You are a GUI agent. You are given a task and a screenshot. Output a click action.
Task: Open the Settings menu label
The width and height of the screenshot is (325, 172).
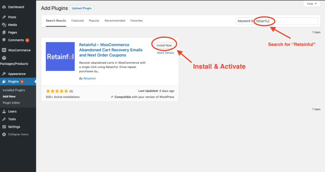tap(14, 127)
